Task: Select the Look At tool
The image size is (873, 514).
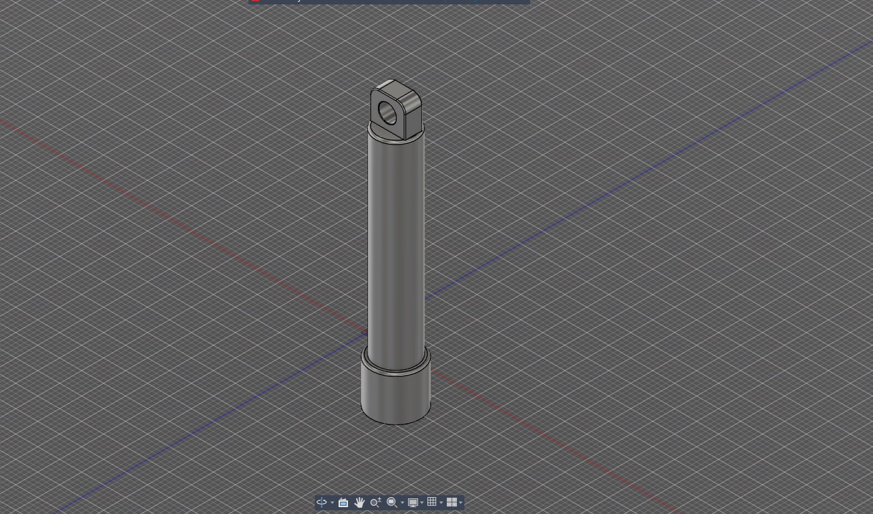Action: coord(343,502)
